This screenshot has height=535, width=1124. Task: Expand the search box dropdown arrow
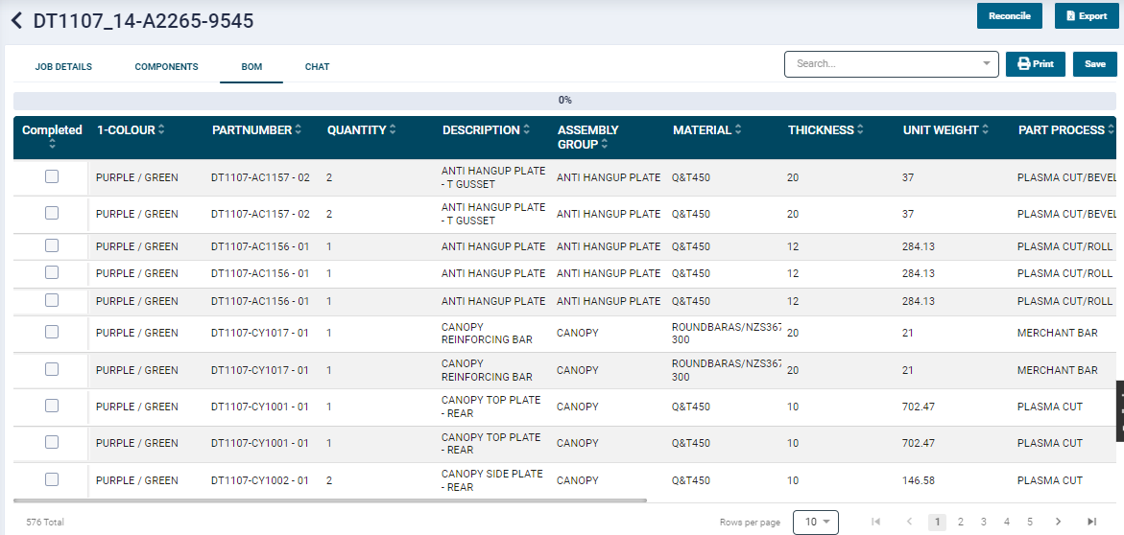(987, 63)
